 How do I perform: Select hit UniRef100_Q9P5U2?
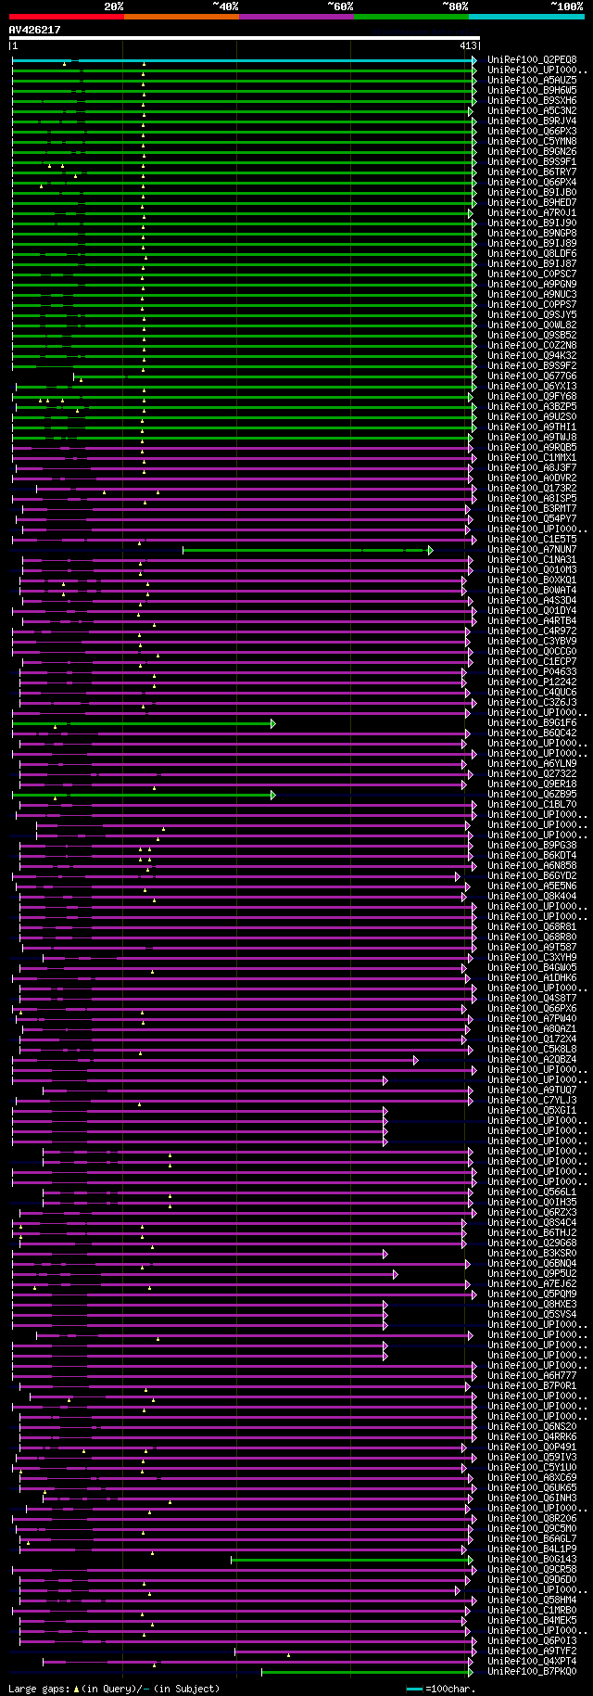[x=532, y=1273]
